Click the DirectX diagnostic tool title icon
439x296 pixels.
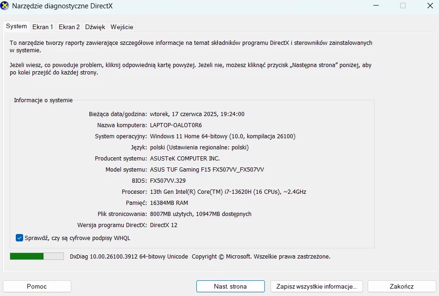coord(5,6)
